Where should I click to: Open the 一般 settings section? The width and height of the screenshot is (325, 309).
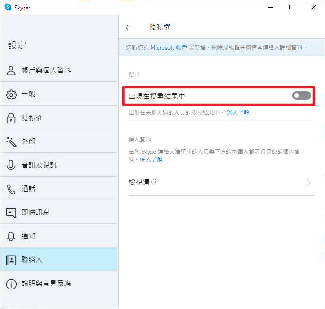(x=59, y=94)
